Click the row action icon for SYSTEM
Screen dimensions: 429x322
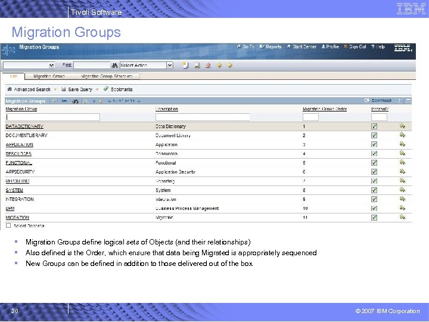click(402, 190)
